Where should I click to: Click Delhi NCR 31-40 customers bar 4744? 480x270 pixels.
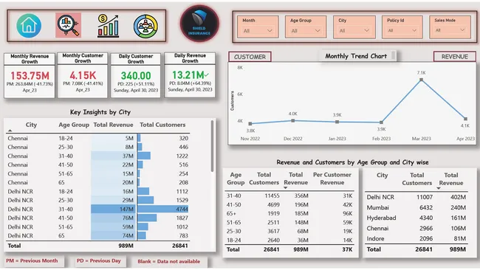pyautogui.click(x=163, y=210)
